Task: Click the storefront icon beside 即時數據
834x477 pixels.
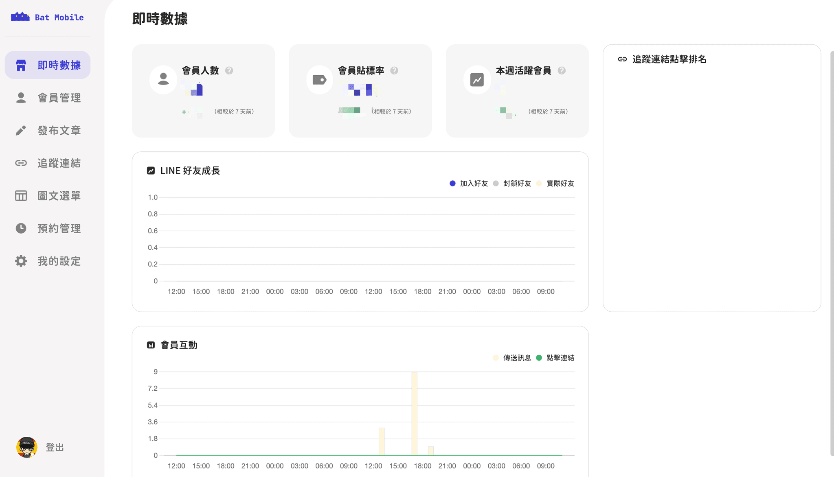Action: pyautogui.click(x=21, y=65)
